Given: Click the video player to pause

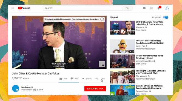Looking at the screenshot, I should pos(59,42).
